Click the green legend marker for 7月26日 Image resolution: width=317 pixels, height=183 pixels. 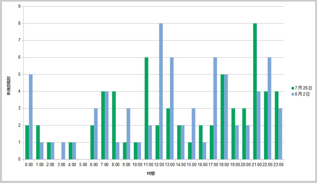(293, 88)
